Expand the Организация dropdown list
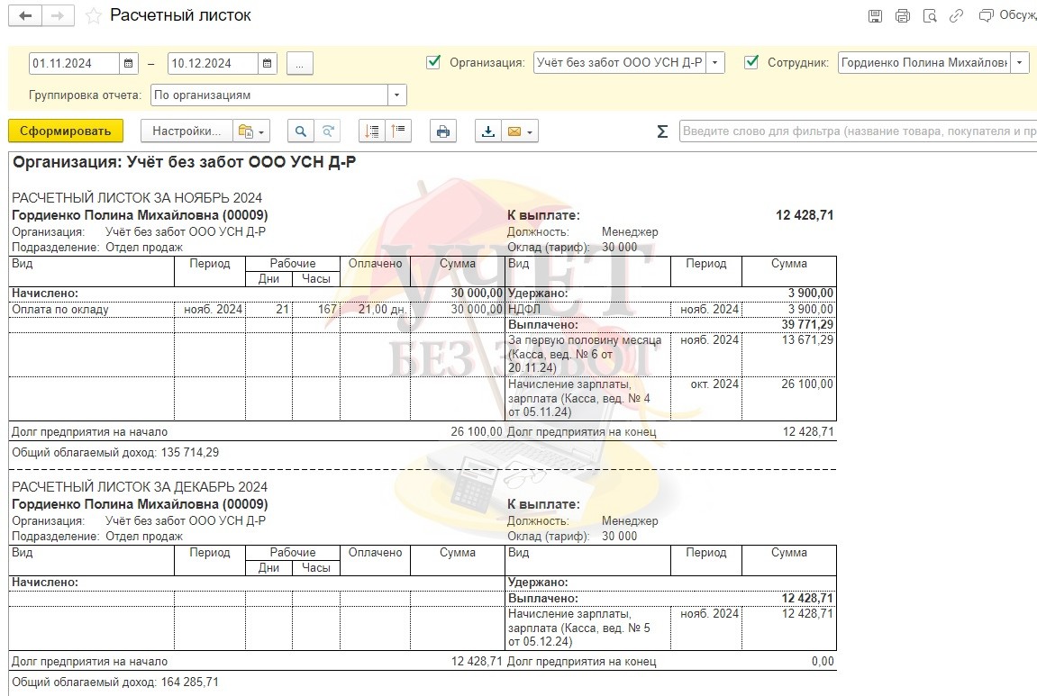Viewport: 1037px width, 696px height. pos(715,63)
